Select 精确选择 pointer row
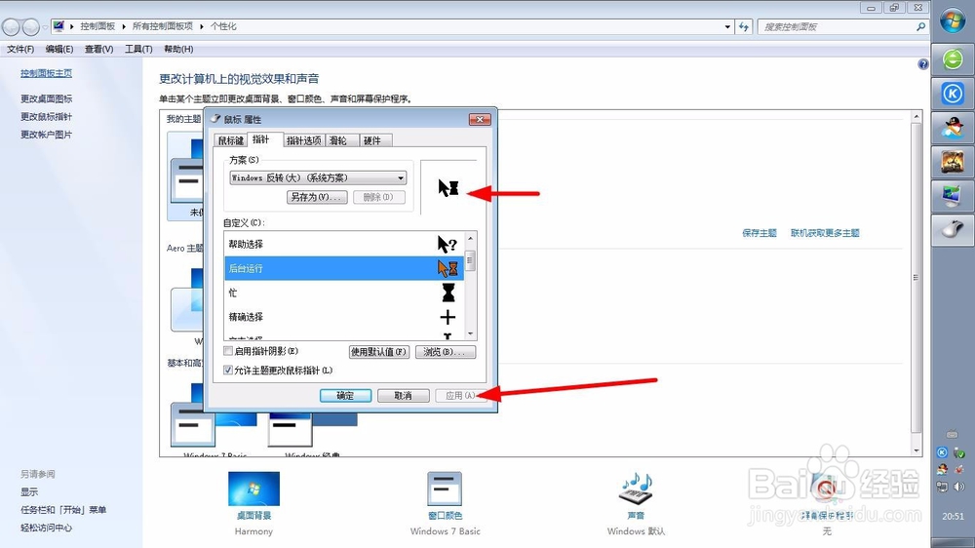This screenshot has height=548, width=975. (x=344, y=317)
